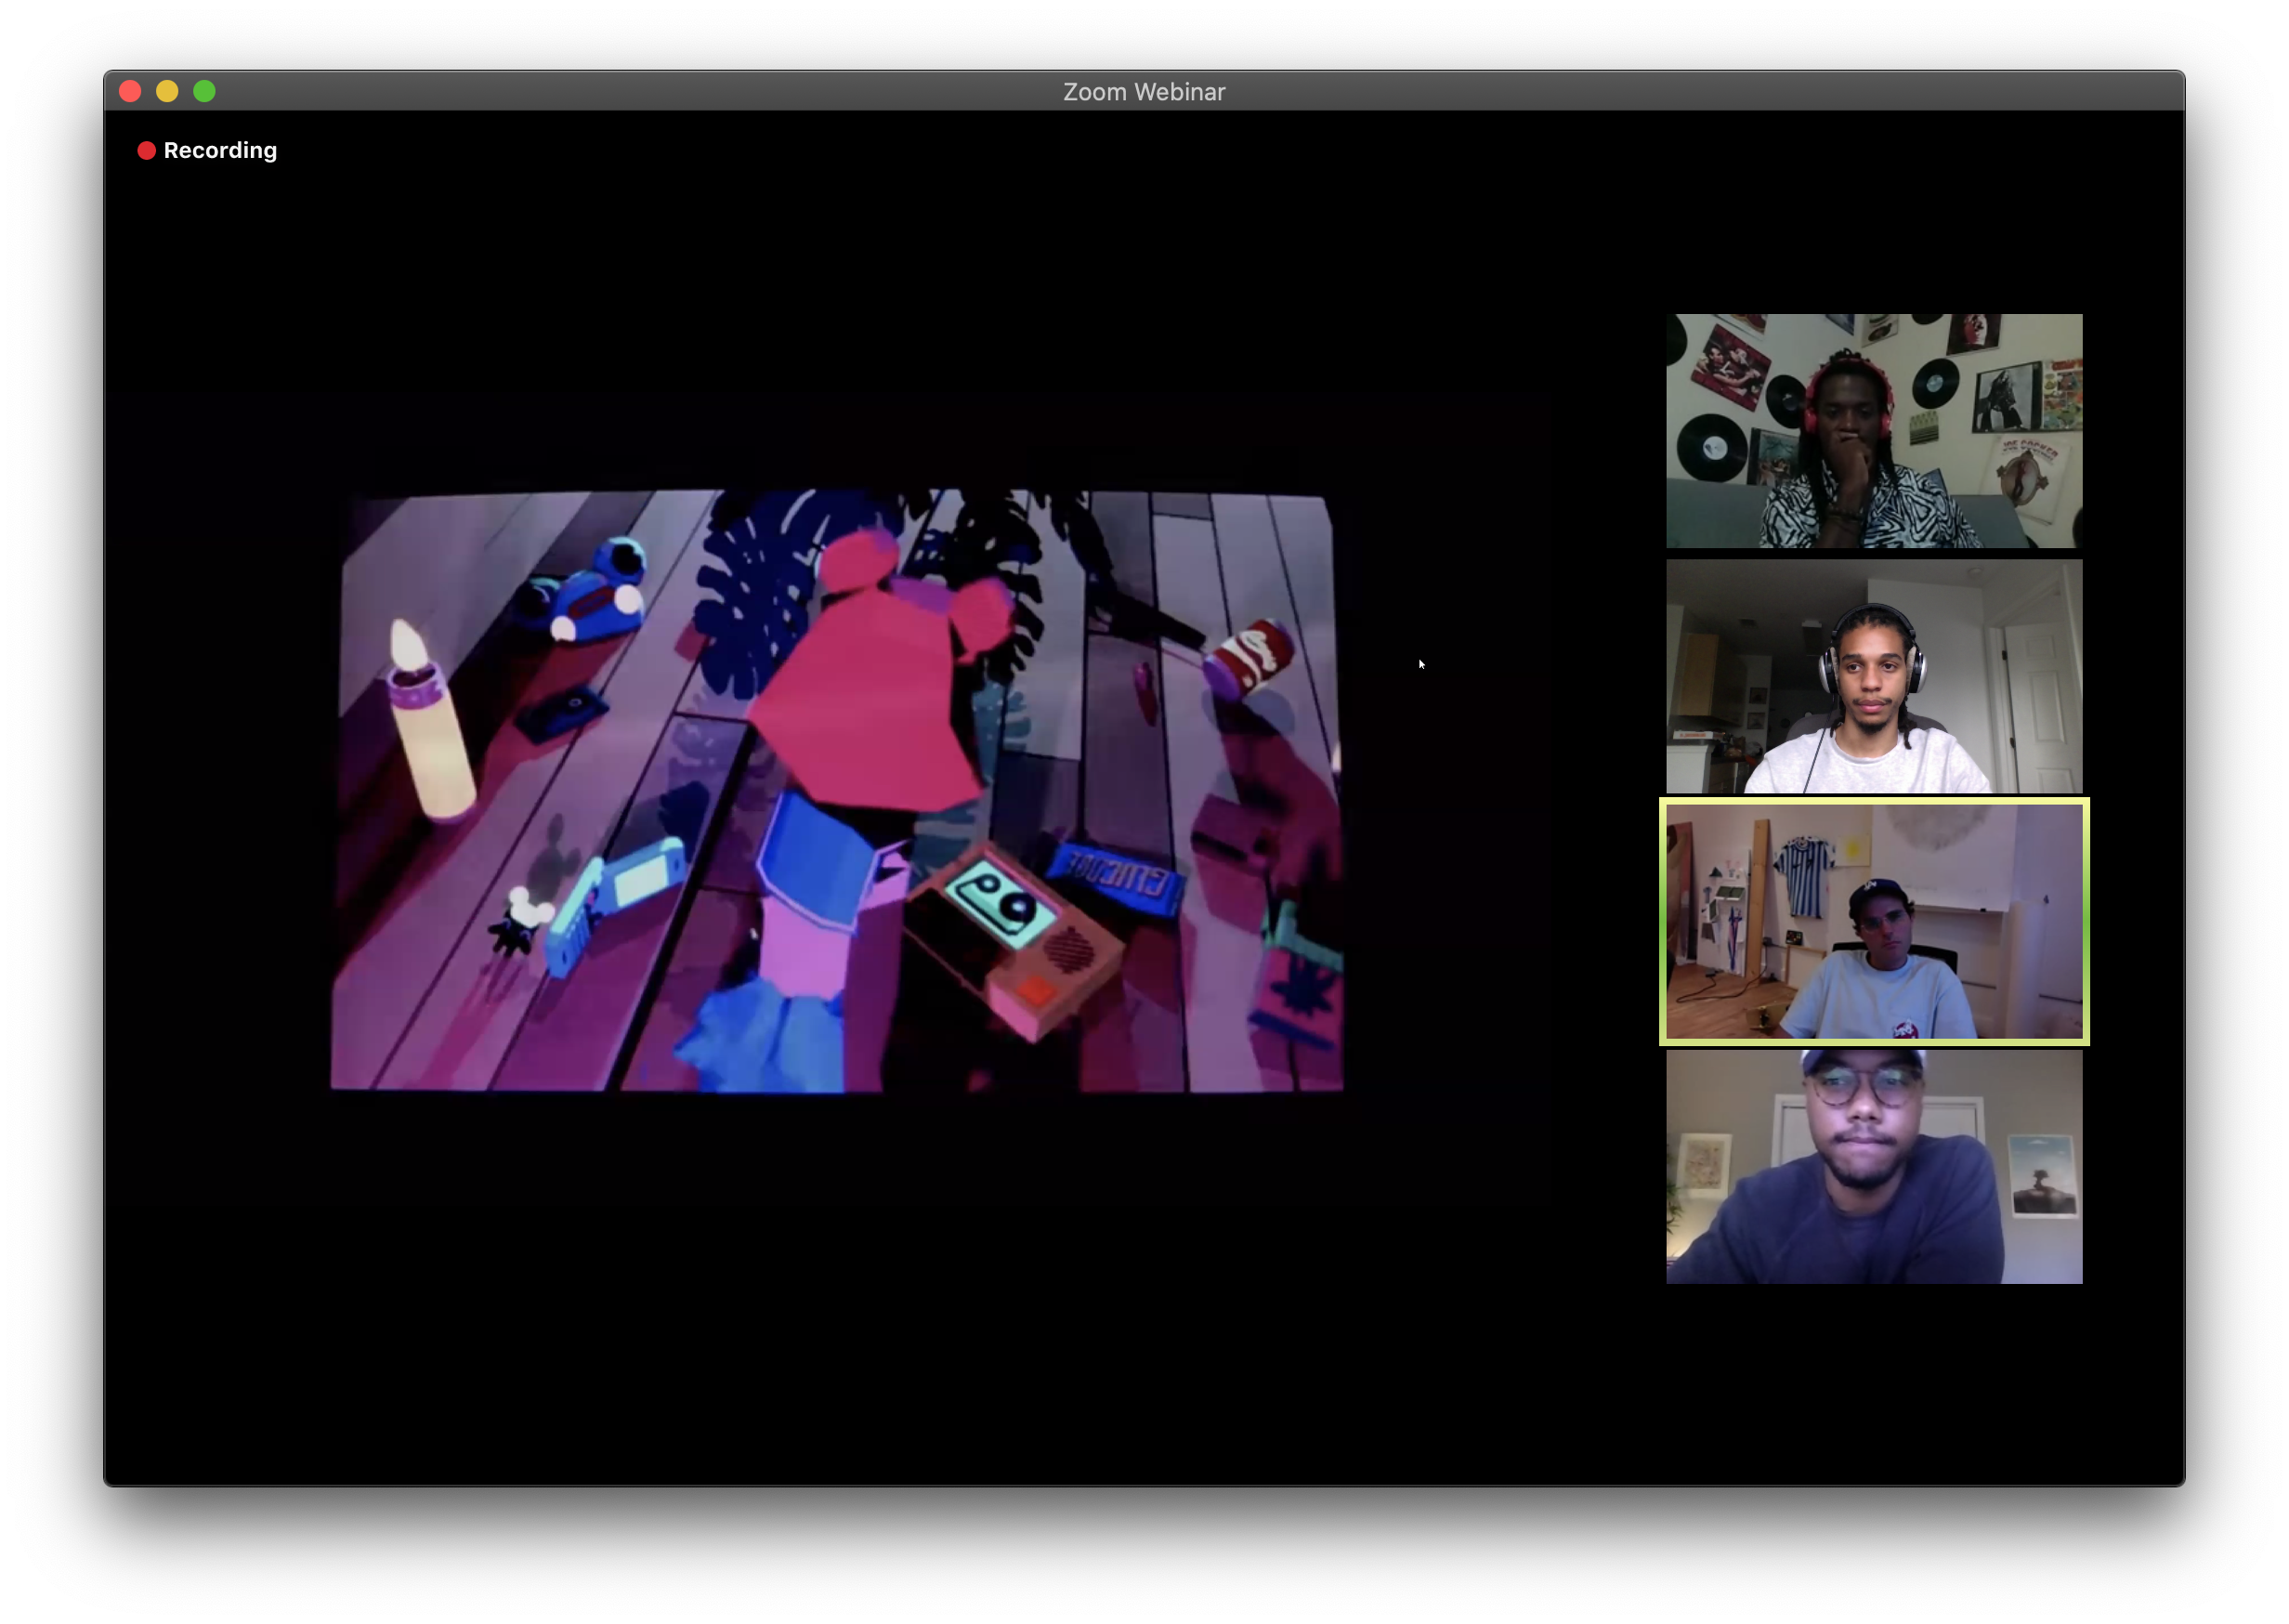This screenshot has width=2289, height=1624.
Task: Minimize the window with the yellow button
Action: pyautogui.click(x=167, y=92)
